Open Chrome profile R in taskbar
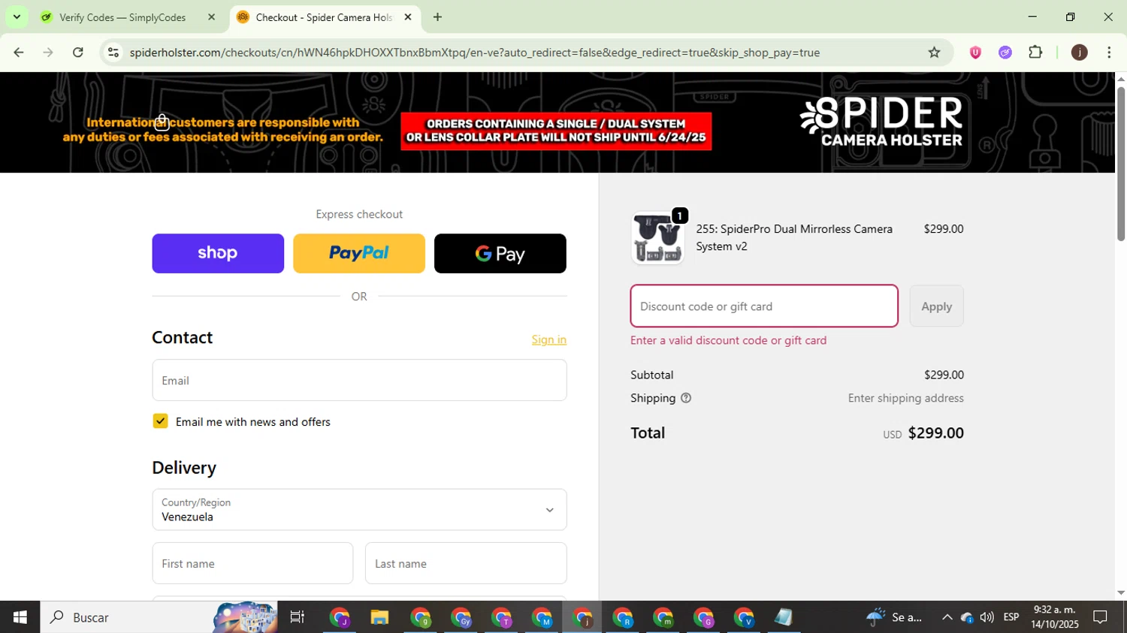 pyautogui.click(x=623, y=617)
